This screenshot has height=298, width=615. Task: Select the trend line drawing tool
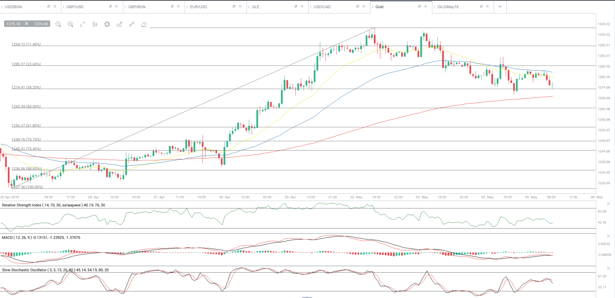[132, 24]
